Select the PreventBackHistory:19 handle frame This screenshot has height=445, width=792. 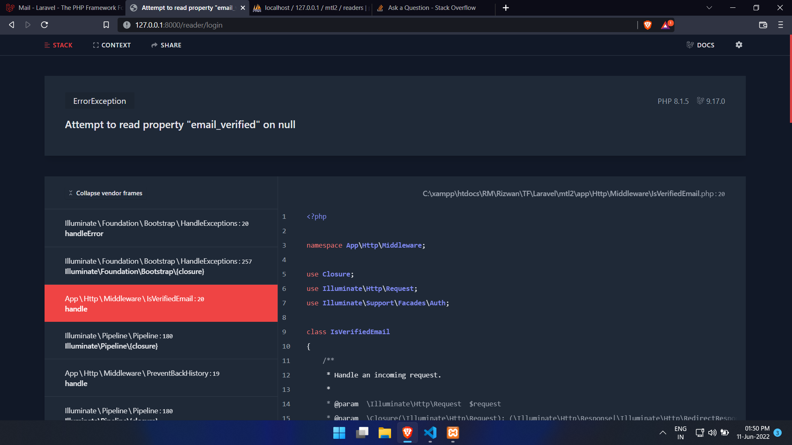coord(161,378)
